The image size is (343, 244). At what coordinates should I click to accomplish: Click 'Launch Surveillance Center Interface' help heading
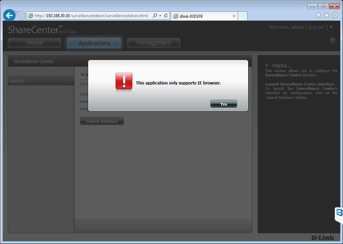point(300,84)
